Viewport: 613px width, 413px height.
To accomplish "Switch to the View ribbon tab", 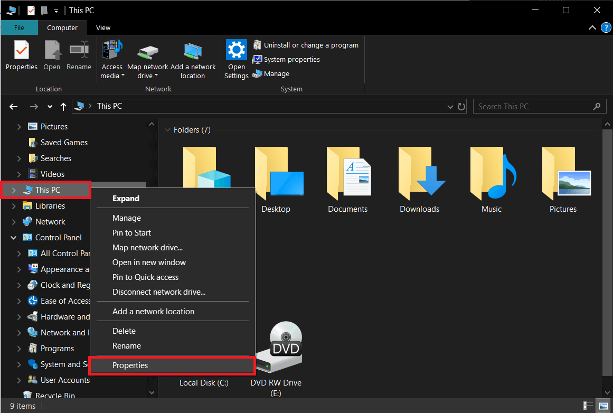I will click(103, 27).
